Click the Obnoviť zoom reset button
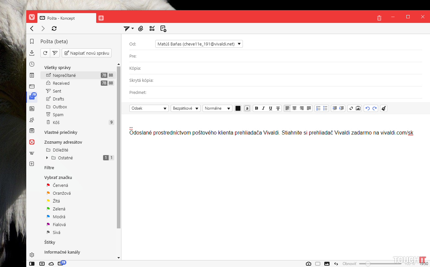This screenshot has height=267, width=430. click(349, 264)
